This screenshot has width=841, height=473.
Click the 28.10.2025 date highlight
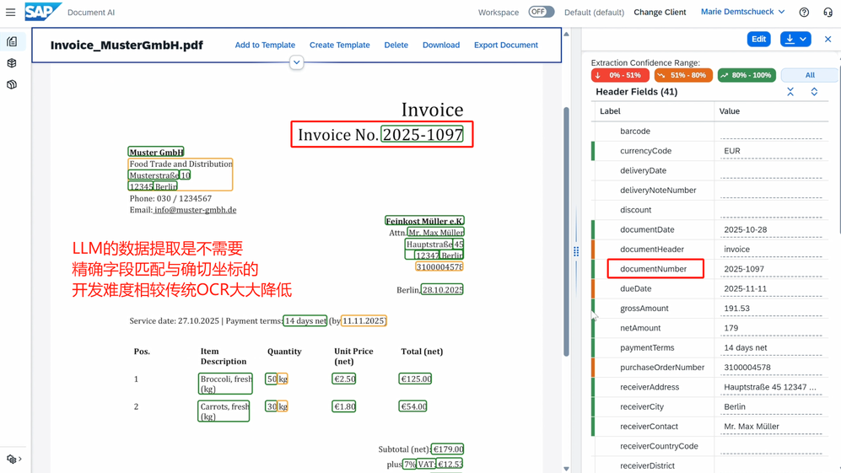click(x=443, y=289)
